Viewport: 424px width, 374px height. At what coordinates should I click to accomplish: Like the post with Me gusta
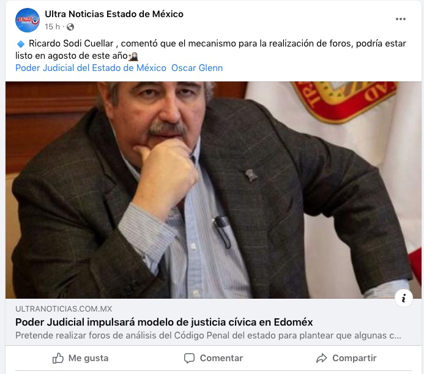[80, 358]
